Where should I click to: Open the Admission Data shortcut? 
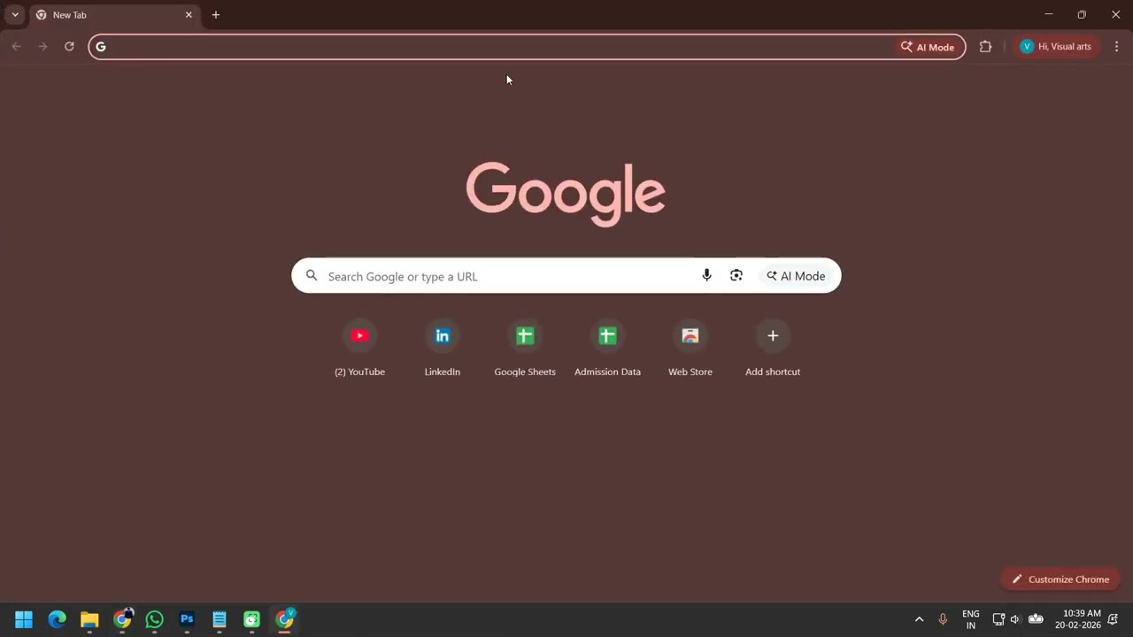607,347
